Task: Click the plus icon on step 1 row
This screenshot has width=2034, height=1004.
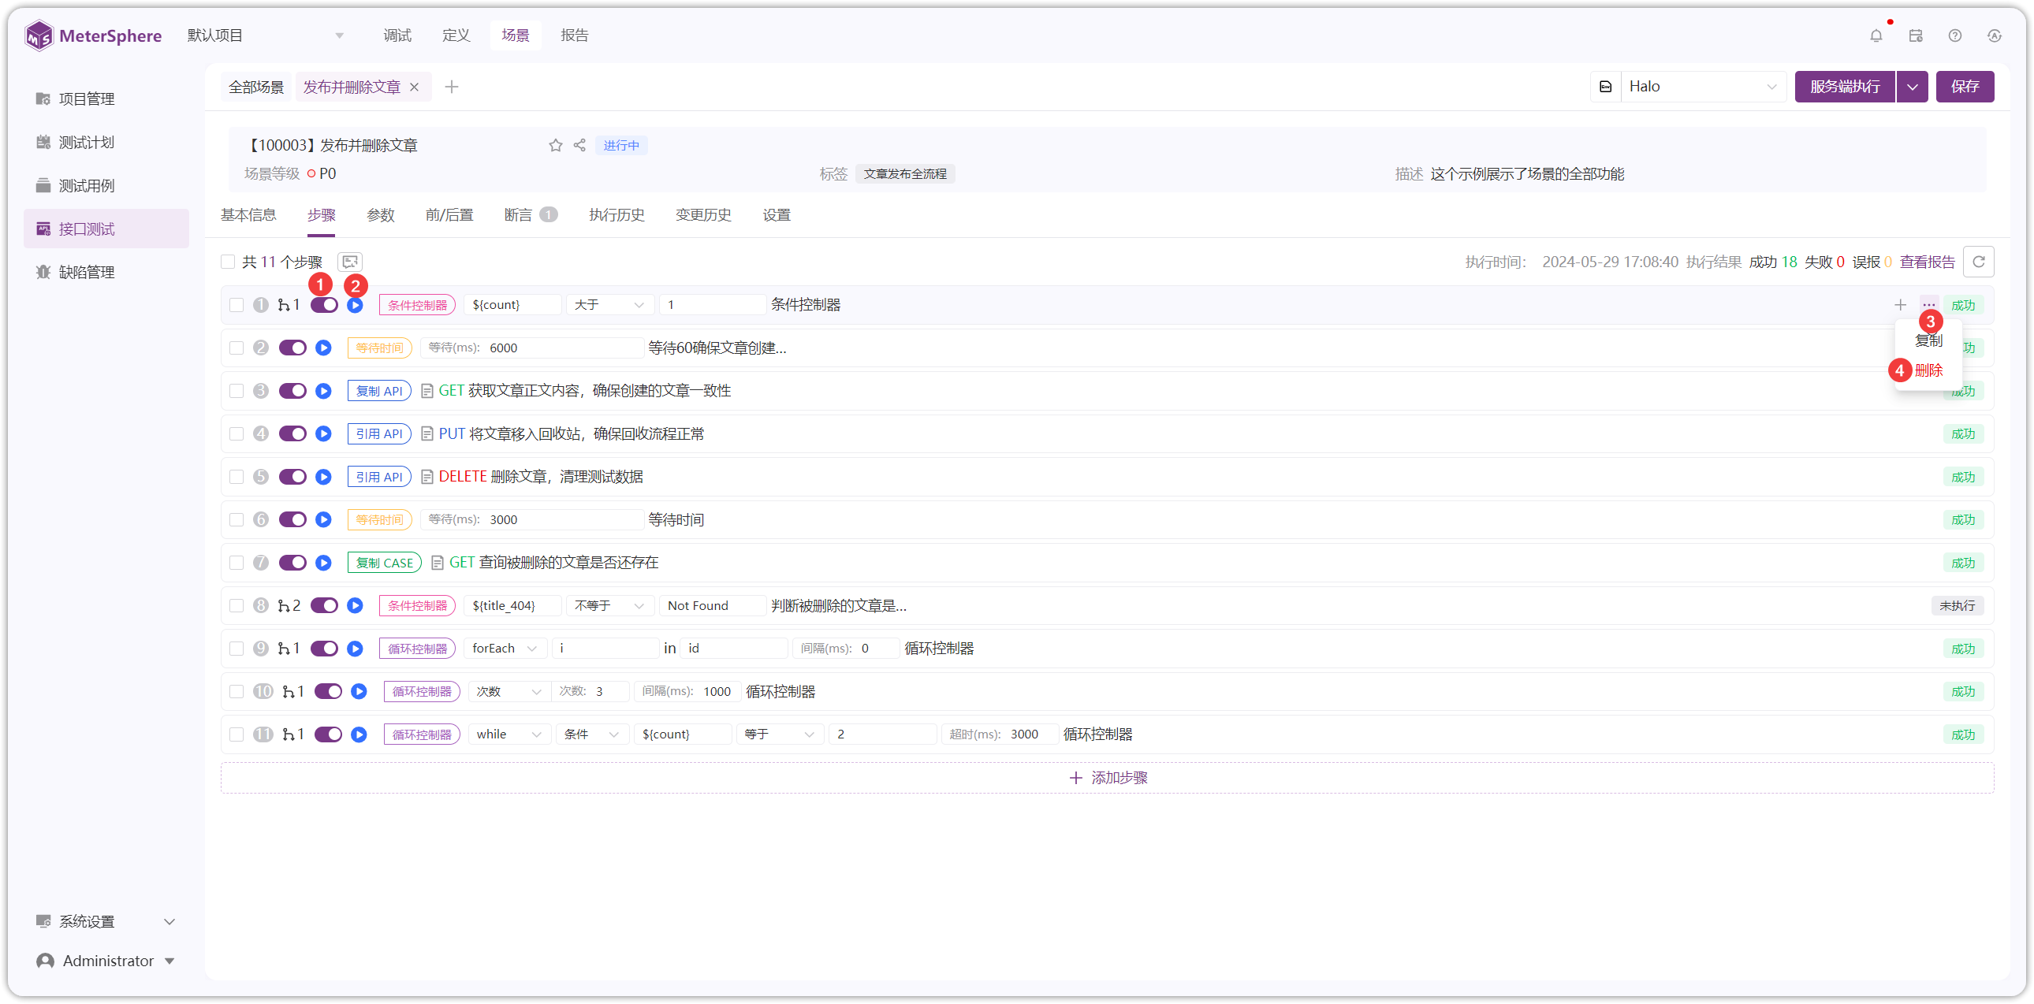Action: (1900, 305)
